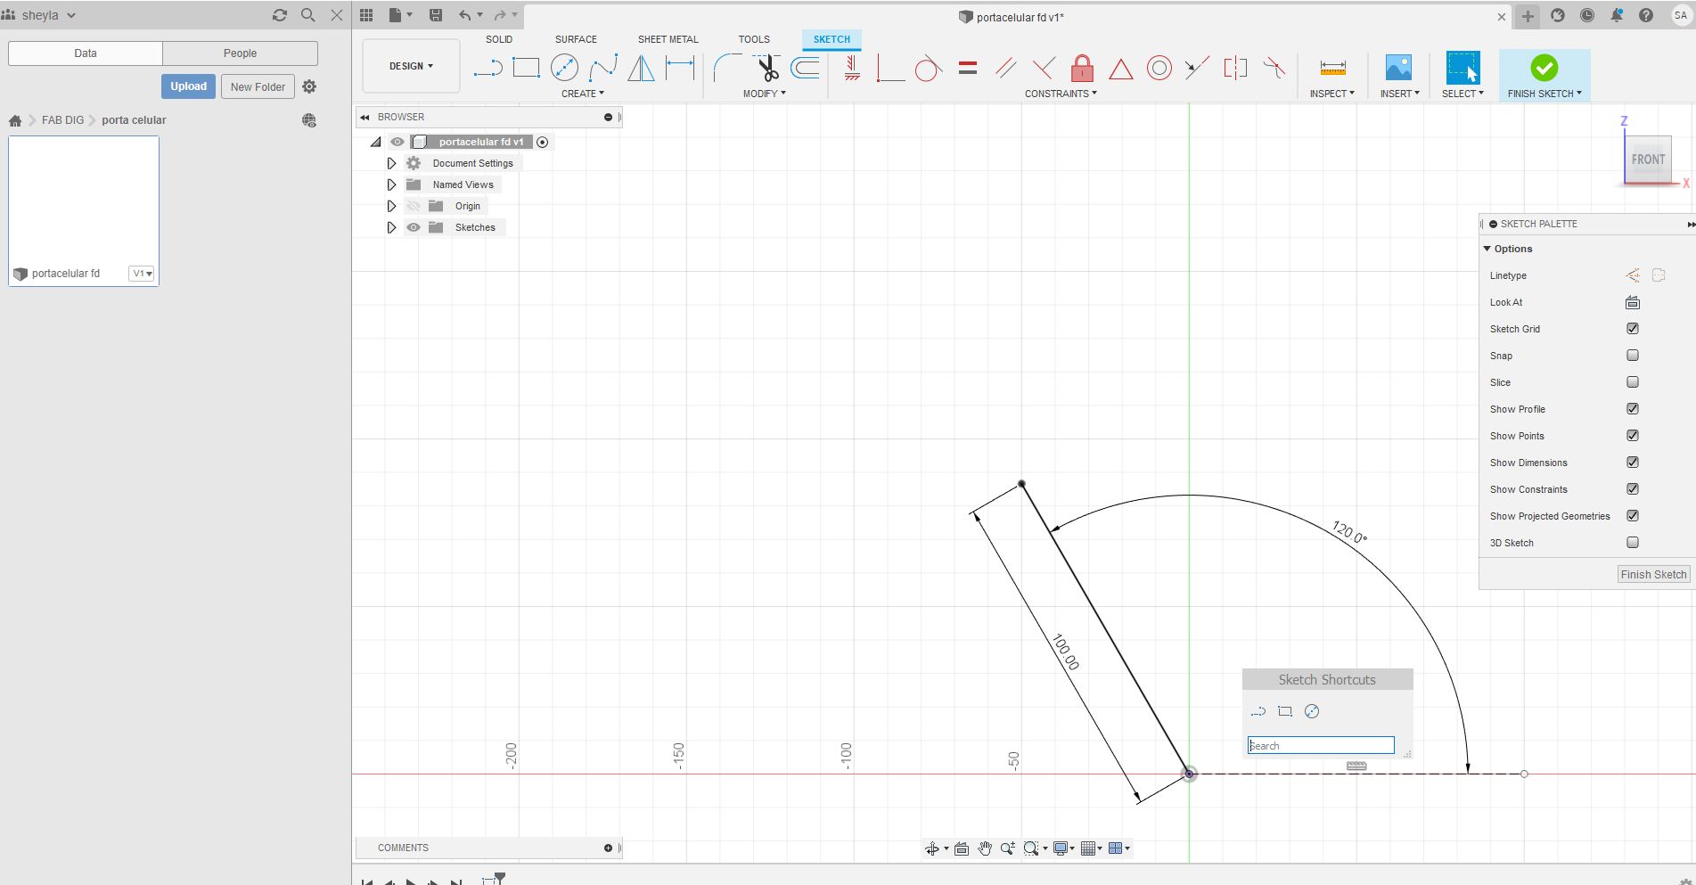Click the Pan hand icon
Viewport: 1696px width, 885px height.
click(985, 848)
